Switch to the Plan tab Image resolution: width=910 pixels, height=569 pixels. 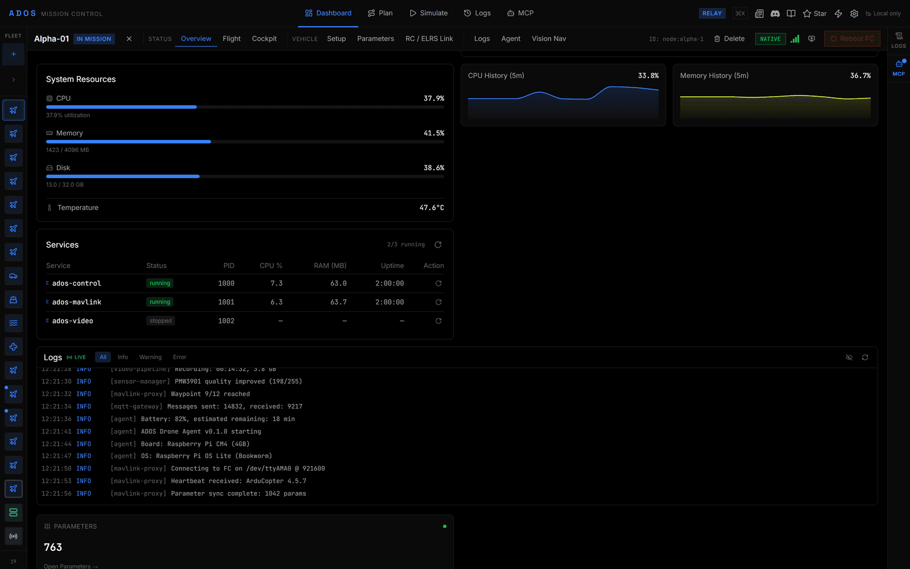click(380, 13)
